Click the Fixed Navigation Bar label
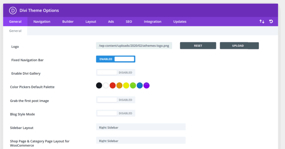Image resolution: width=285 pixels, height=149 pixels. click(27, 60)
